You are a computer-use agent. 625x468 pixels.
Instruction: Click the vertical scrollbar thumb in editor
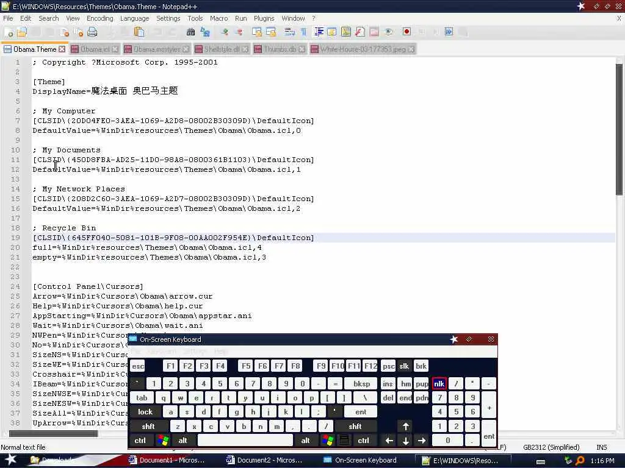(619, 129)
